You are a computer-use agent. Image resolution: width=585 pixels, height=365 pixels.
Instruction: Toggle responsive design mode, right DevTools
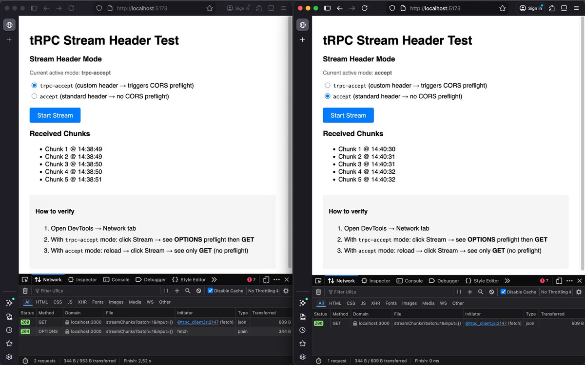(x=559, y=281)
